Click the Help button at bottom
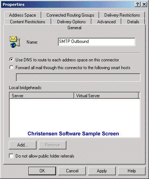This screenshot has width=149, height=179. (132, 171)
